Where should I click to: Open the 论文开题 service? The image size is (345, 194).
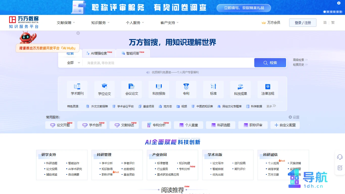pyautogui.click(x=60, y=125)
